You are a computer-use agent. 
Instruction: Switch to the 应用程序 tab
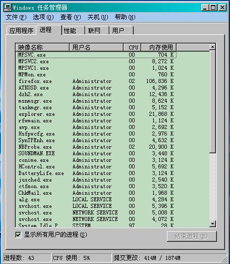[21, 30]
